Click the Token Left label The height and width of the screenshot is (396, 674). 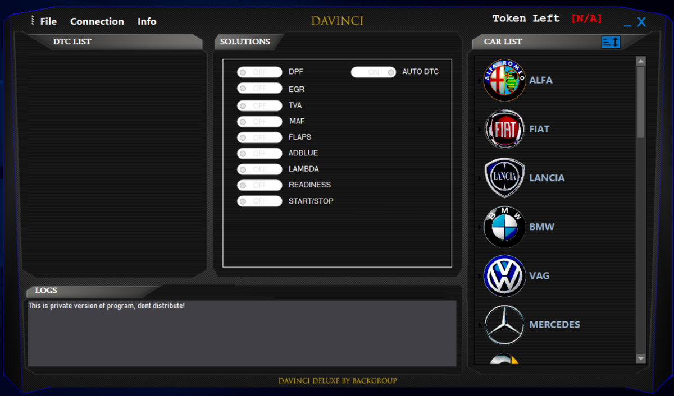point(526,19)
